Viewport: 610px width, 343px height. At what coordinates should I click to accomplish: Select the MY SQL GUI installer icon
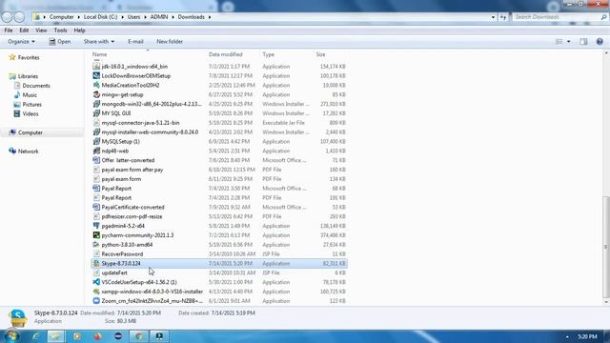pos(96,113)
